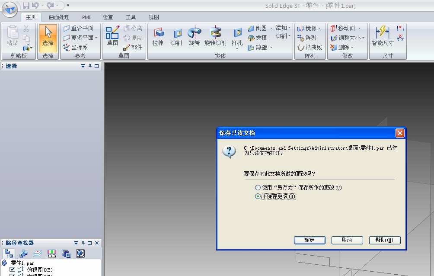This screenshot has width=434, height=276.
Task: Select the 拉伸 extrude tool
Action: (x=158, y=36)
